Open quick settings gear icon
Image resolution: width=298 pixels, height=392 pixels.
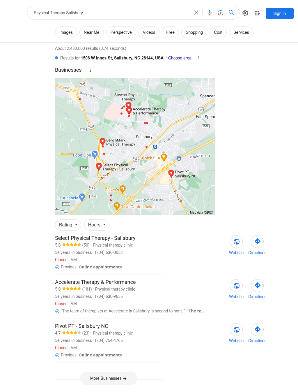pyautogui.click(x=245, y=13)
